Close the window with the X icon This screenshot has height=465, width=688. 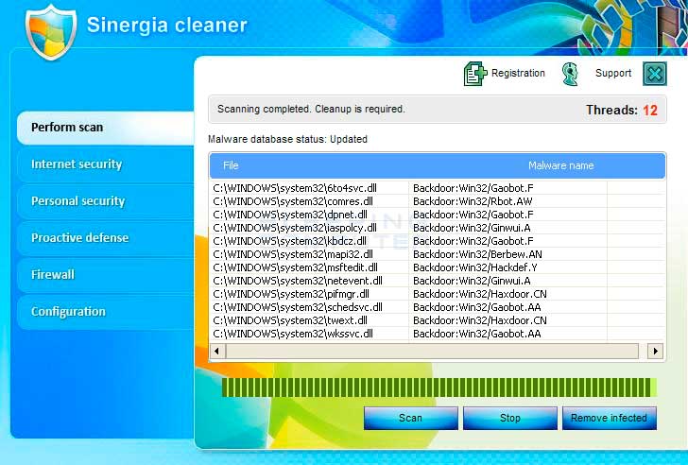tap(655, 74)
